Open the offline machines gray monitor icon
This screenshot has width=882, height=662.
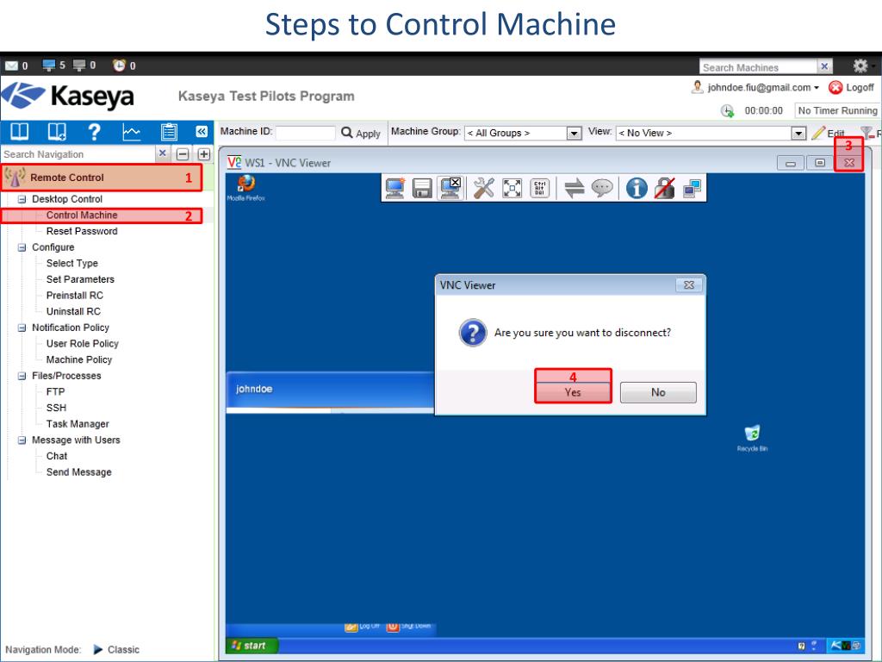tap(80, 66)
